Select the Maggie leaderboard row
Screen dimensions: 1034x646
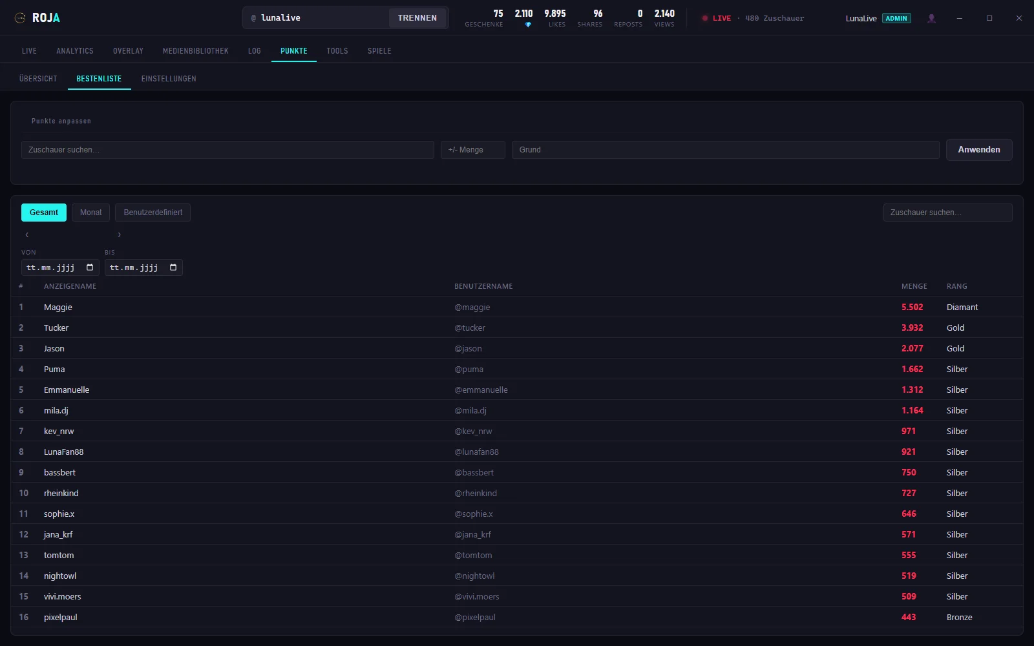(x=517, y=307)
